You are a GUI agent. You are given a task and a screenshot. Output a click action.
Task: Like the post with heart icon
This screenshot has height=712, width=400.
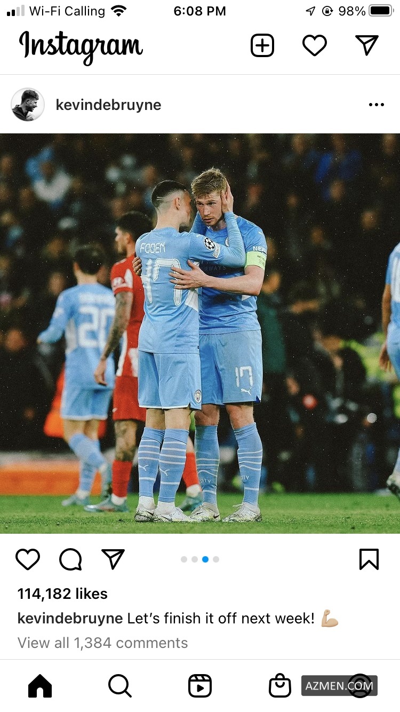click(x=28, y=559)
